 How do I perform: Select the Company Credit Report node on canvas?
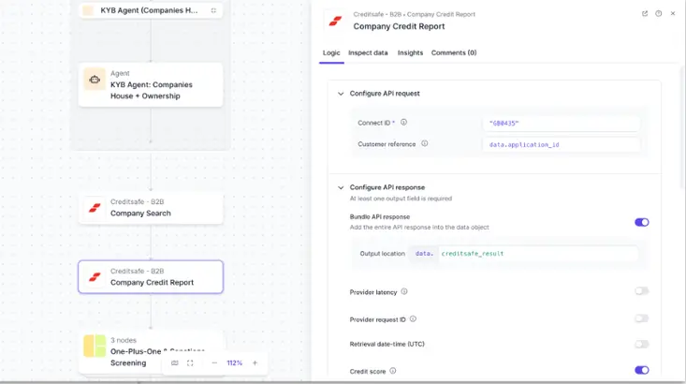pyautogui.click(x=151, y=277)
